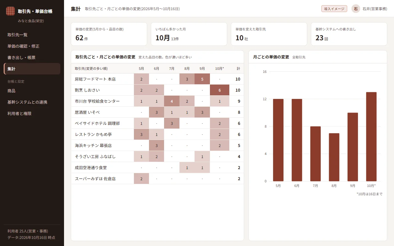Open 取引先一覧 in the sidebar
Viewport: 394px width, 246px height.
point(32,35)
